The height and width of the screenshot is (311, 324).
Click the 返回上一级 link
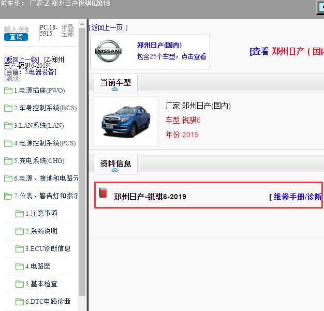pos(22,60)
